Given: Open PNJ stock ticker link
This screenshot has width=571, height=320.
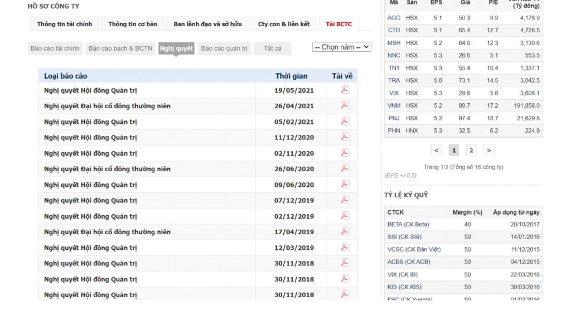Looking at the screenshot, I should (394, 118).
